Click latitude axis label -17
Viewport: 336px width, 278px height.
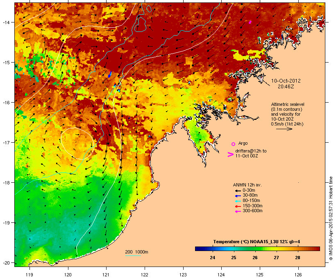6,142
